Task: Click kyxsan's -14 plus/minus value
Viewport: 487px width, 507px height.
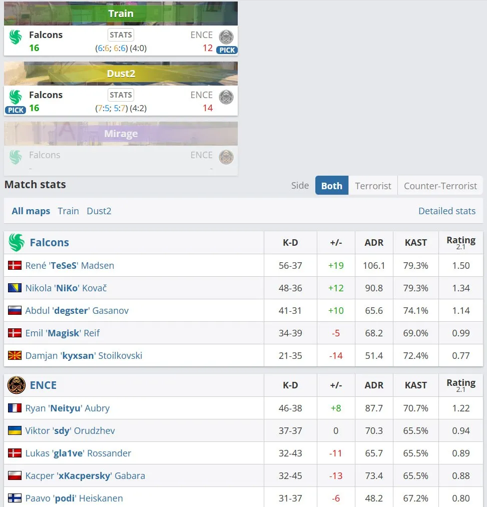Action: pos(336,355)
